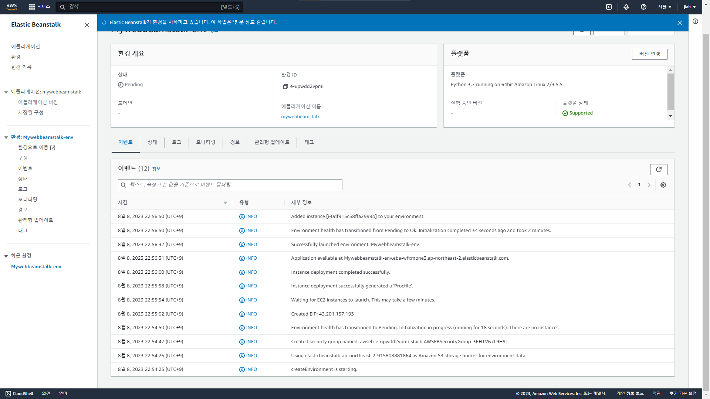Open the notifications bell icon

point(626,7)
